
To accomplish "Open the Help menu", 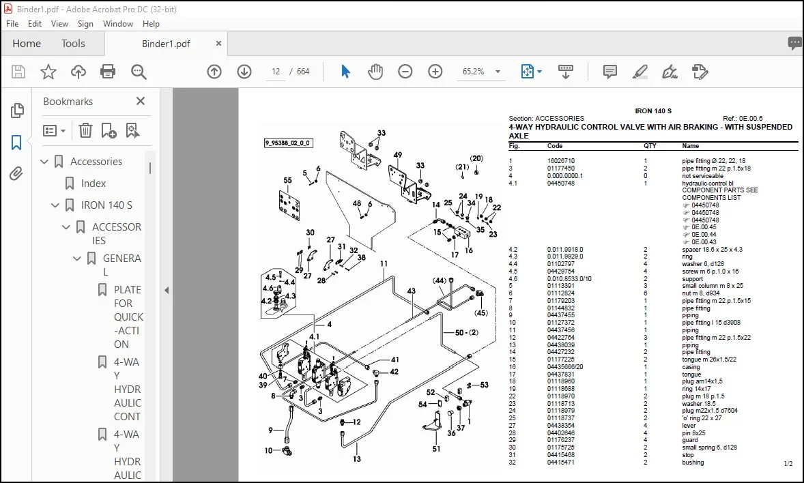I will point(151,24).
